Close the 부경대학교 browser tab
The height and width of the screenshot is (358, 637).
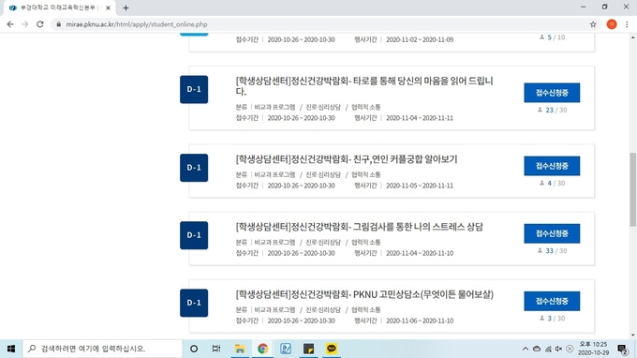(x=108, y=7)
